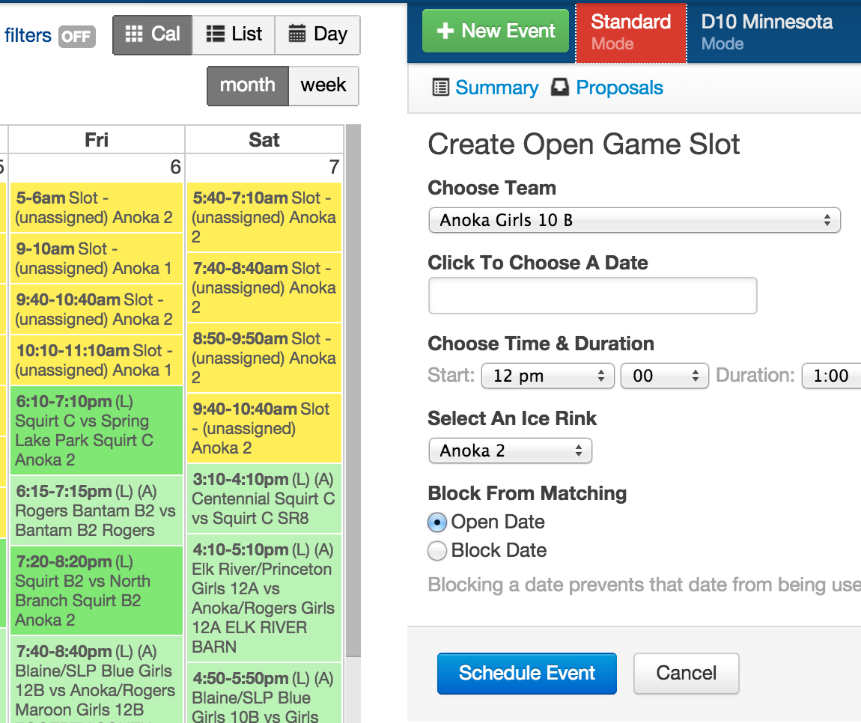This screenshot has width=861, height=723.
Task: Switch to Standard Mode tab
Action: [x=630, y=31]
